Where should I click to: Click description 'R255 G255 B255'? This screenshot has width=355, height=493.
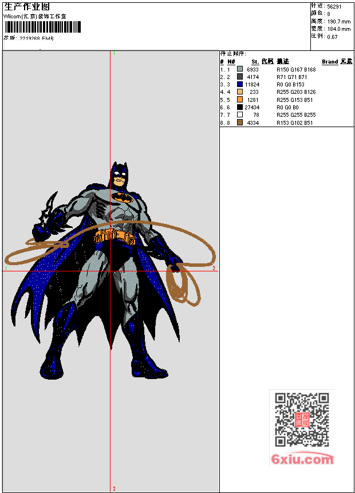click(296, 115)
